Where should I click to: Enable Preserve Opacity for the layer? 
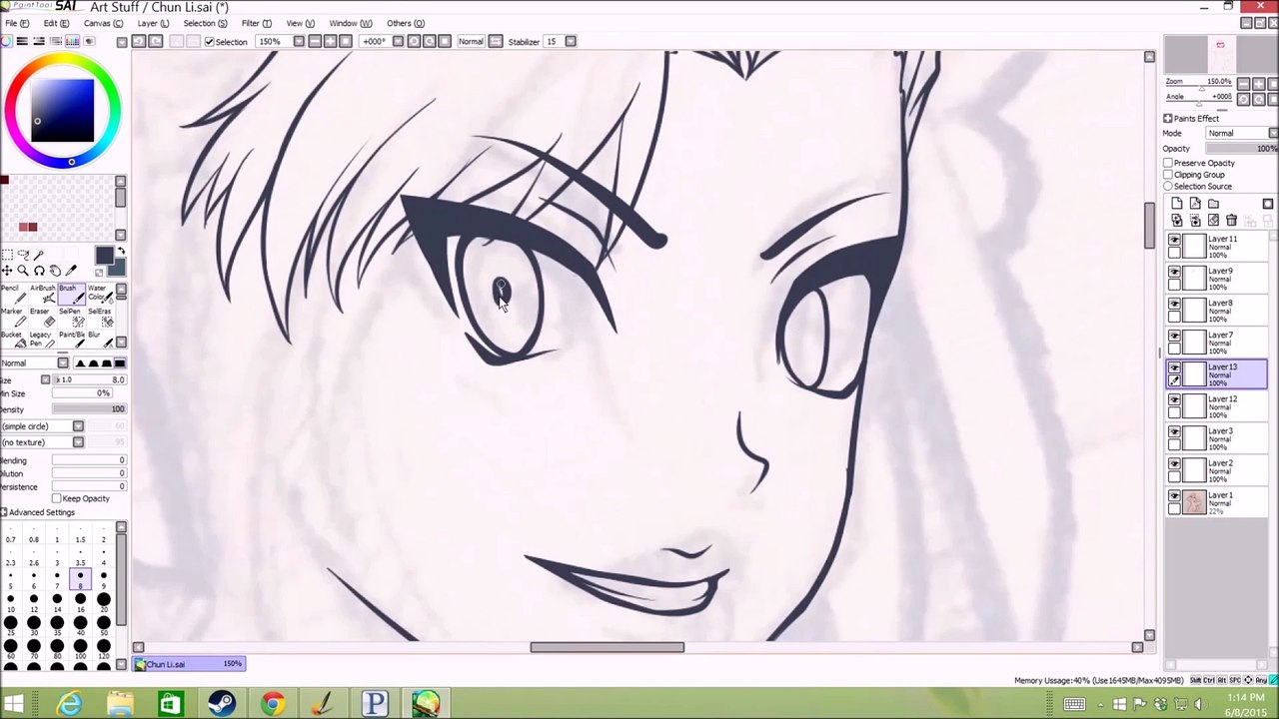(x=1168, y=163)
